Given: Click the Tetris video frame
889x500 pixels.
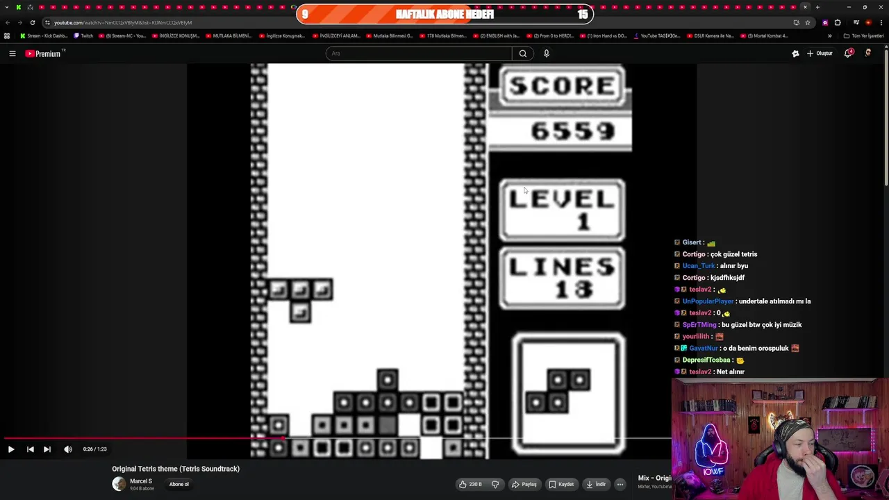Looking at the screenshot, I should pyautogui.click(x=441, y=260).
